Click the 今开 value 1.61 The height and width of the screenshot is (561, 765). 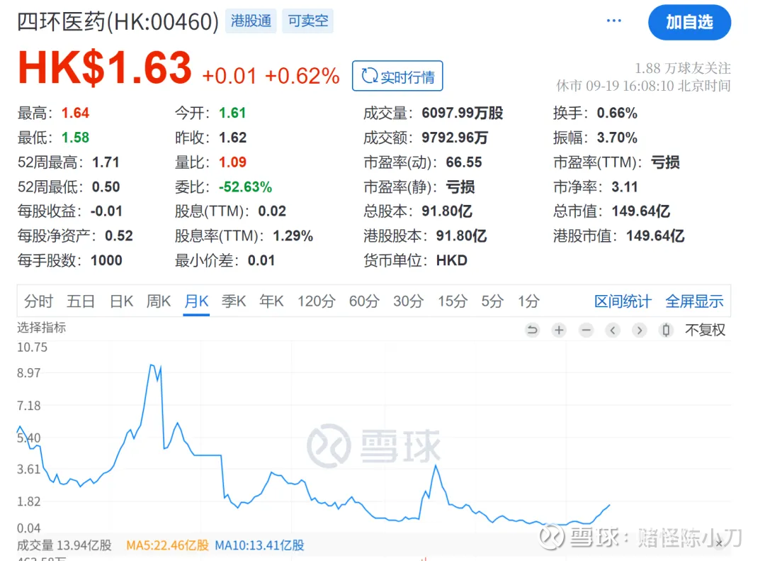point(232,113)
